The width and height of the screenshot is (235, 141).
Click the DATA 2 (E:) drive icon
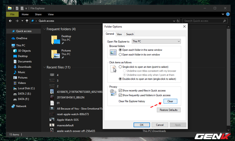pos(15,94)
